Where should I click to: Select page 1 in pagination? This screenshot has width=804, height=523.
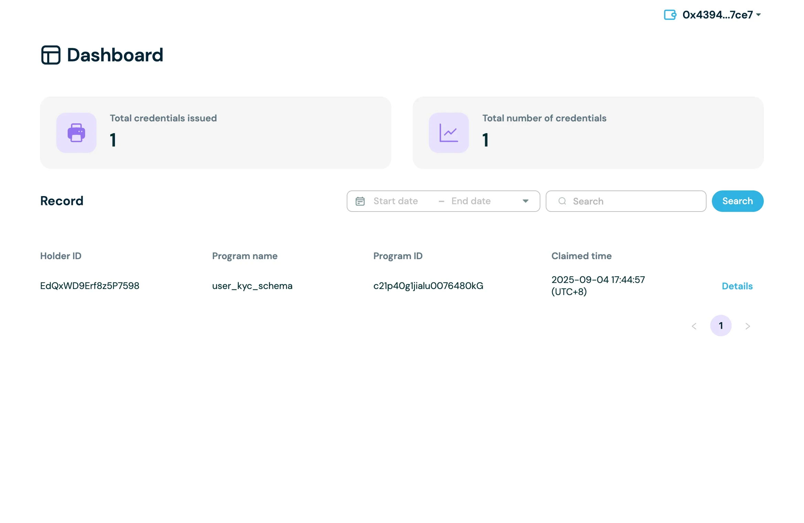(x=721, y=325)
